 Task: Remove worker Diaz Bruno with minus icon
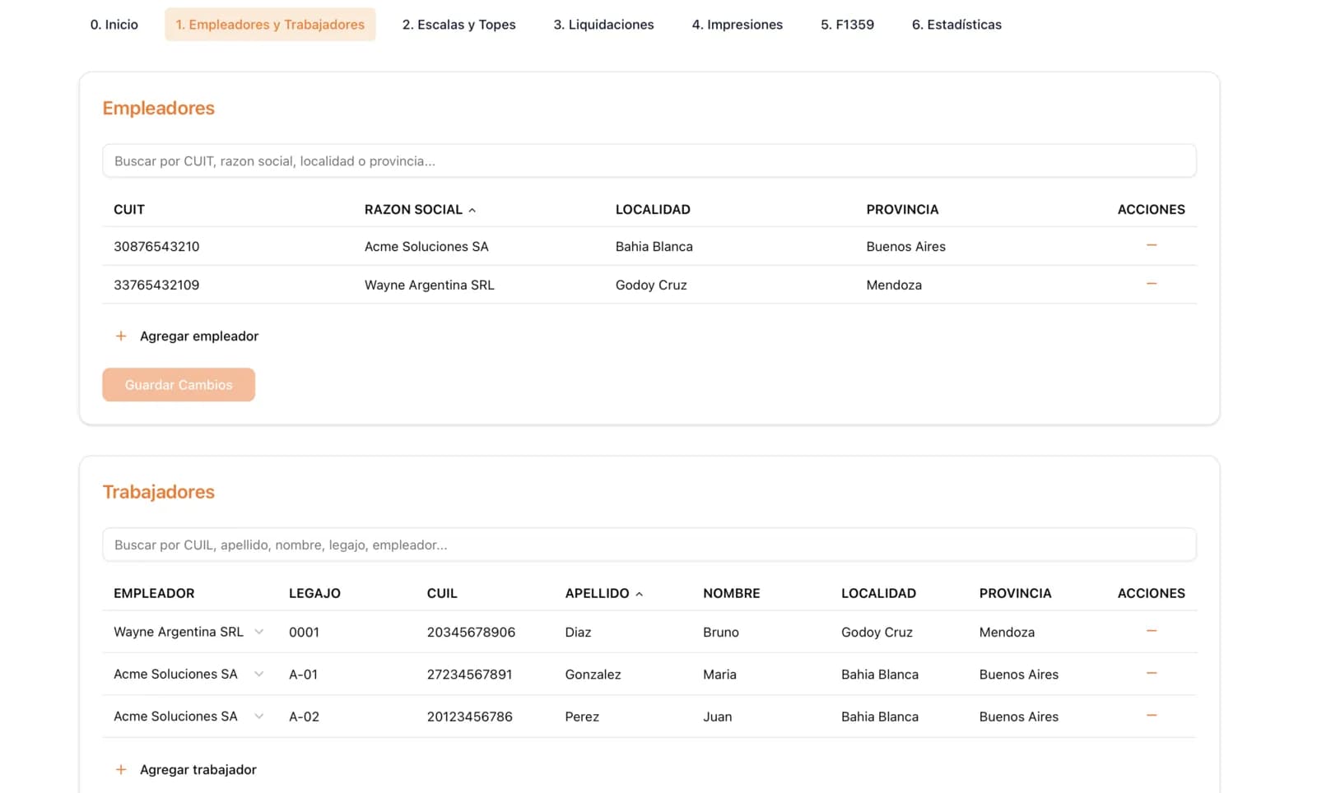pos(1151,632)
